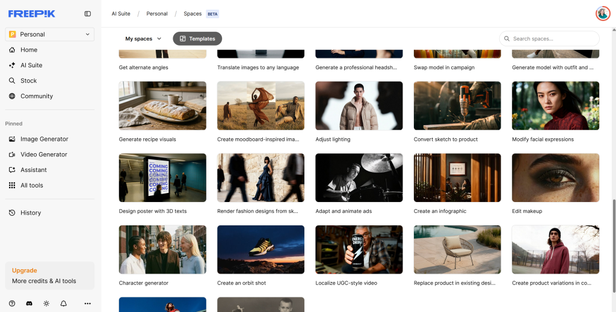The image size is (616, 312).
Task: Open the more options ellipsis
Action: tap(88, 304)
